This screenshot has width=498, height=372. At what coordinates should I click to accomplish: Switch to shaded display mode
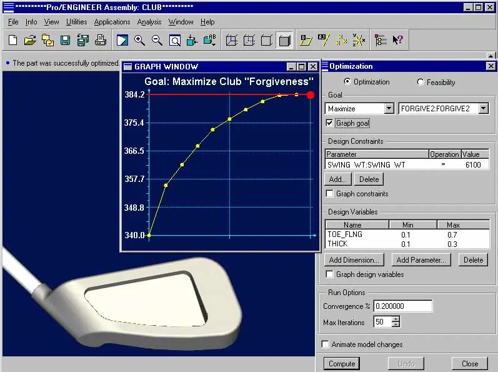tap(284, 41)
